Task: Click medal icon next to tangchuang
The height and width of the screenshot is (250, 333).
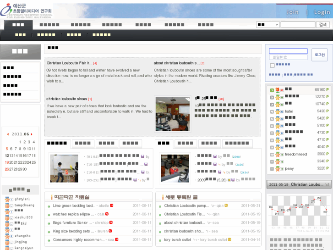Action: pos(7,206)
